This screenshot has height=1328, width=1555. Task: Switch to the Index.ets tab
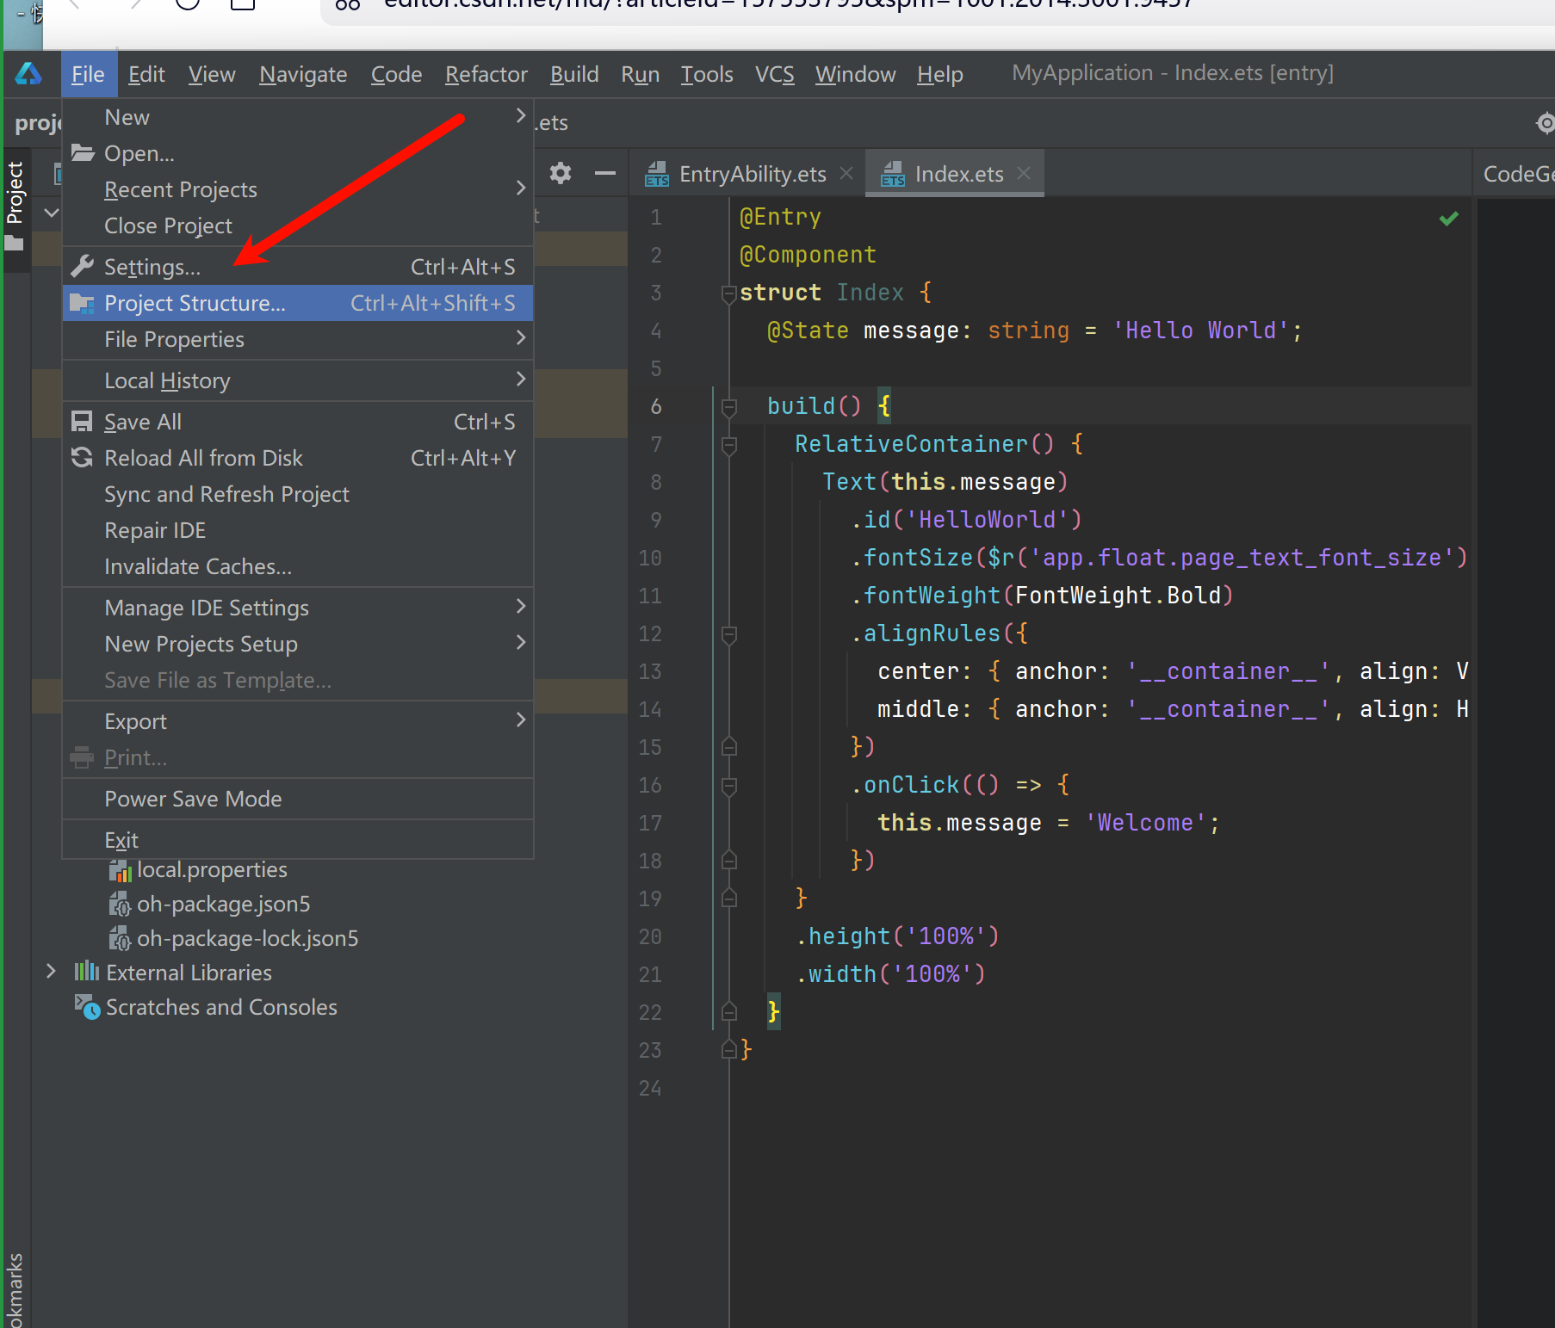coord(954,174)
